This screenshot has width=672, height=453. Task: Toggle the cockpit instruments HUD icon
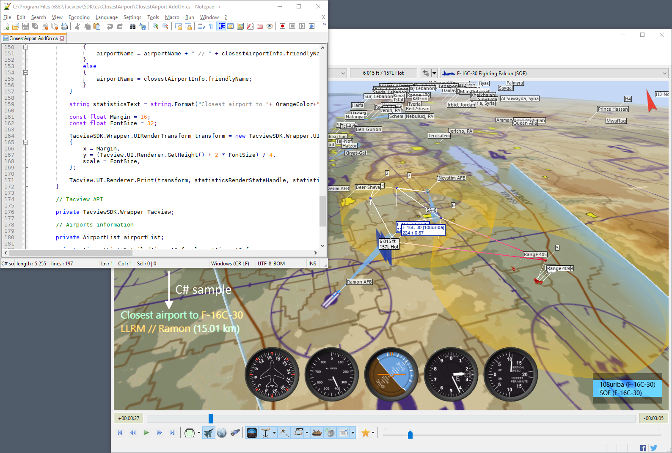(252, 433)
